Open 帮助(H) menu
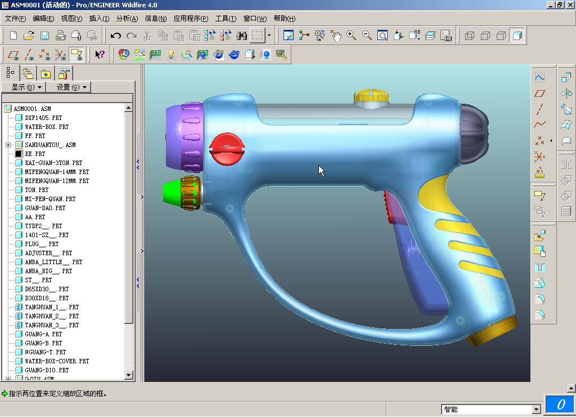 (x=284, y=19)
